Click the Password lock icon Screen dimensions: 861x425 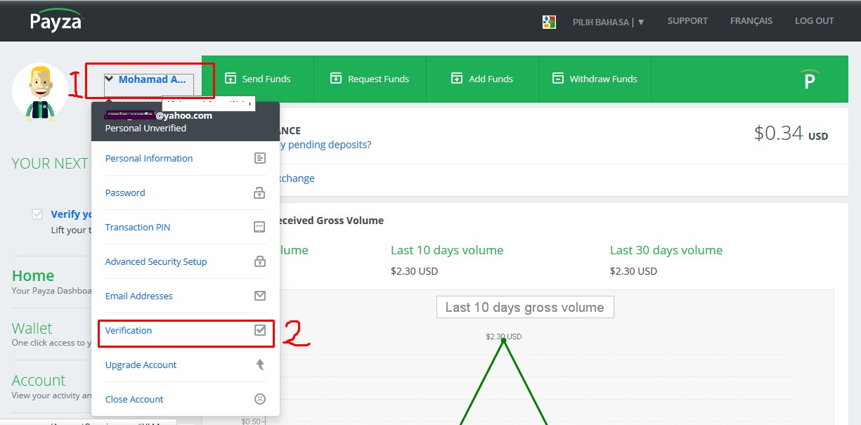point(260,192)
